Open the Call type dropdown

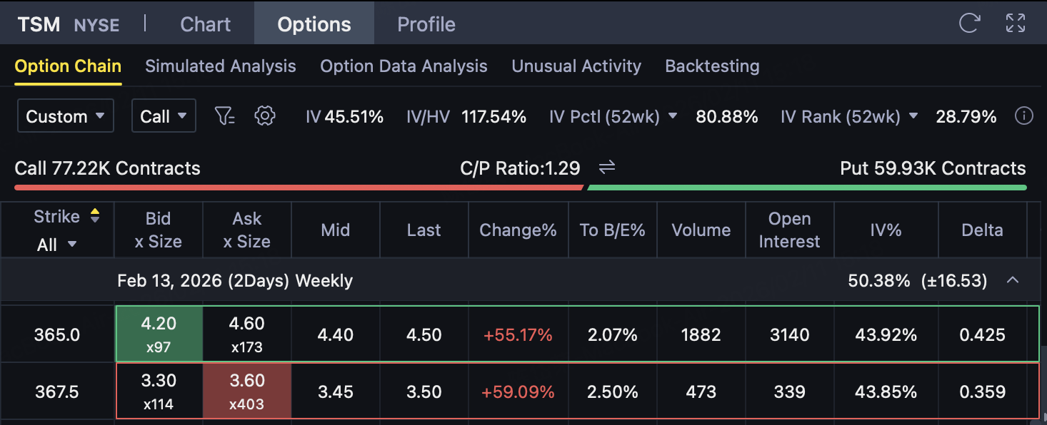pos(164,116)
